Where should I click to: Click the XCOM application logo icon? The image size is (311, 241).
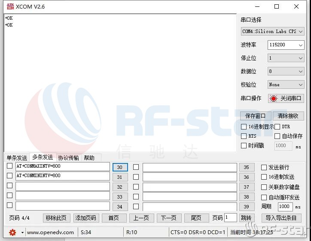coord(10,6)
